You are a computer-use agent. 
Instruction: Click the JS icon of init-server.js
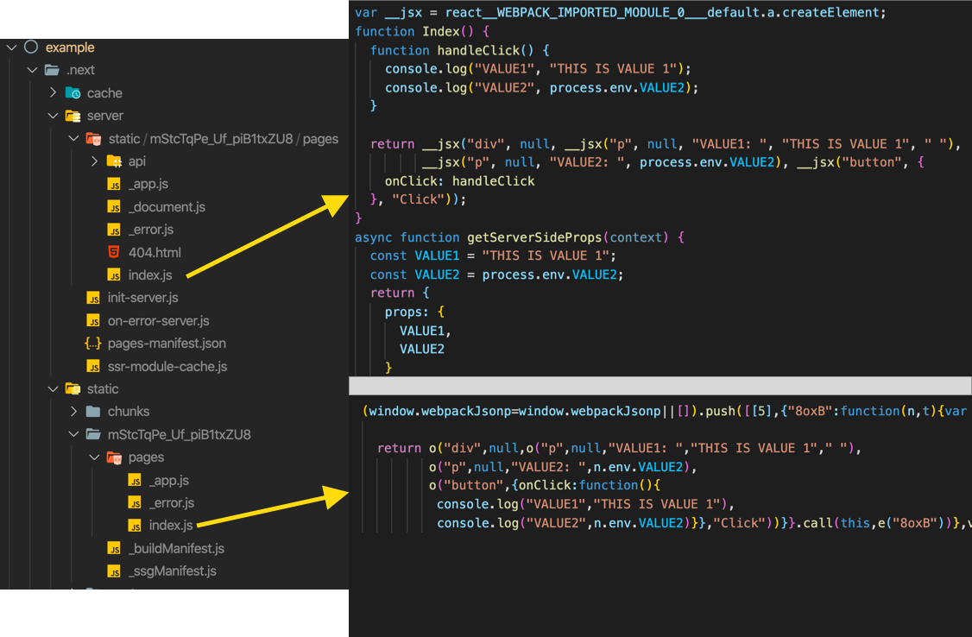coord(93,298)
